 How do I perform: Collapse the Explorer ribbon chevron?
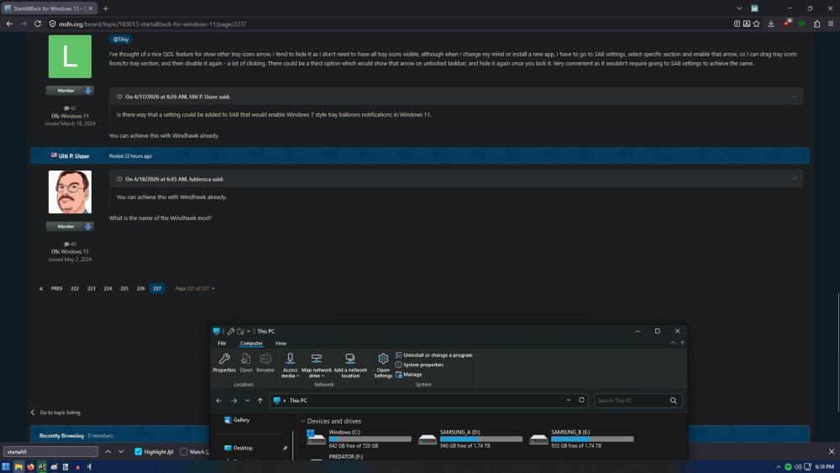tap(673, 343)
